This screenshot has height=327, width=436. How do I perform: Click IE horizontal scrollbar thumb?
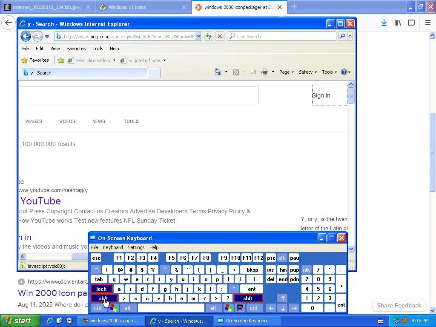80,256
